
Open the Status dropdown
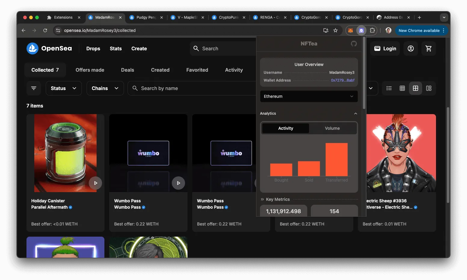point(63,88)
